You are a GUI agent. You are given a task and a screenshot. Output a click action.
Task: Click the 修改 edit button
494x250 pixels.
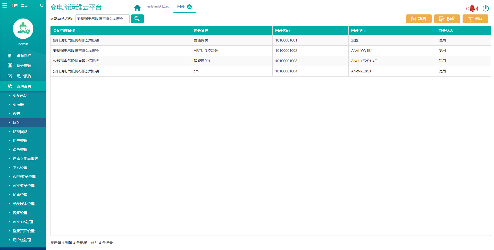pos(447,19)
